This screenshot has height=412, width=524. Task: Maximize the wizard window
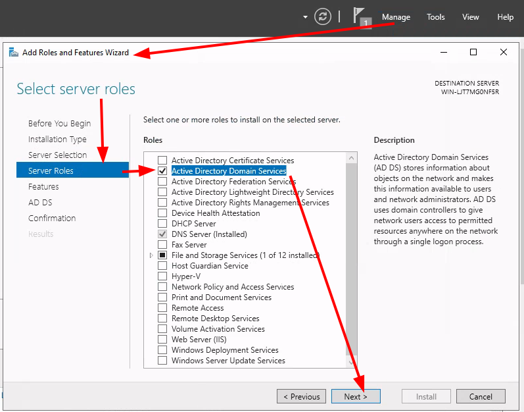point(473,52)
